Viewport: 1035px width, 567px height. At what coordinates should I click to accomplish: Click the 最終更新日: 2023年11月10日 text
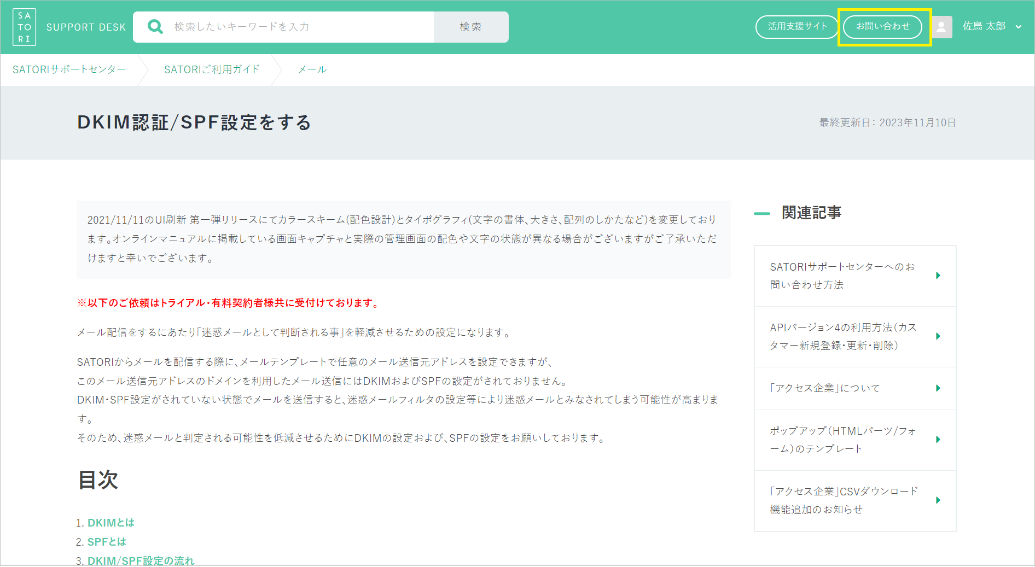click(887, 122)
